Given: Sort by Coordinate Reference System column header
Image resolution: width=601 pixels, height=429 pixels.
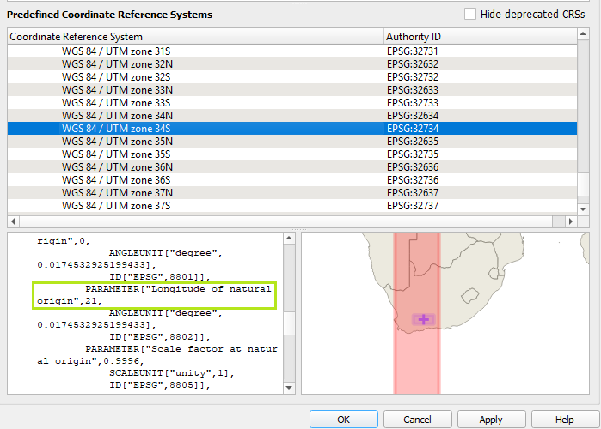Looking at the screenshot, I should tap(195, 37).
